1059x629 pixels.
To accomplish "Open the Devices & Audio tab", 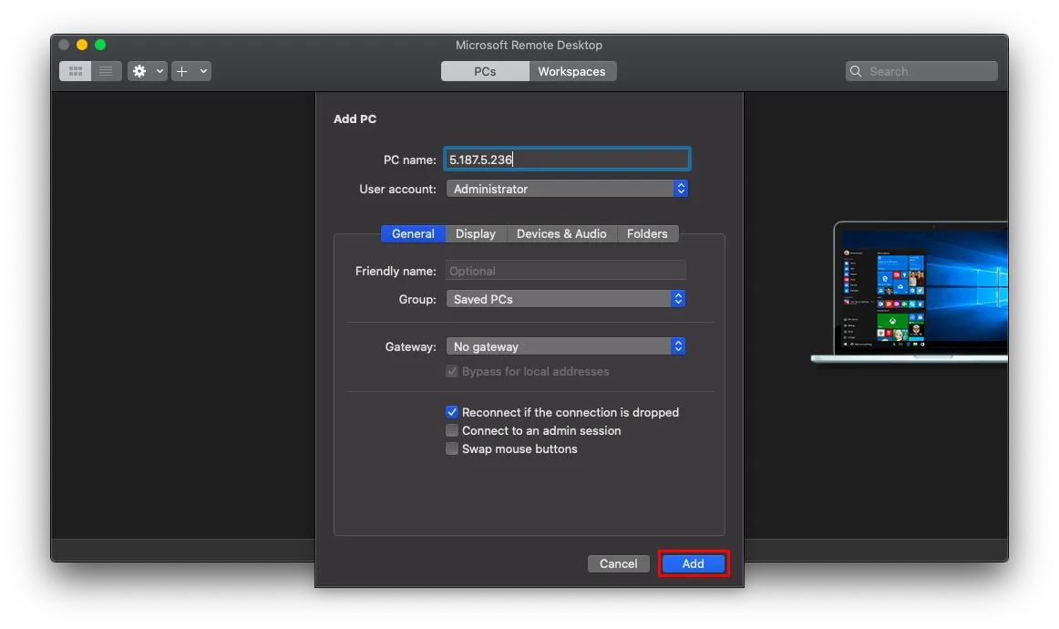I will 561,233.
